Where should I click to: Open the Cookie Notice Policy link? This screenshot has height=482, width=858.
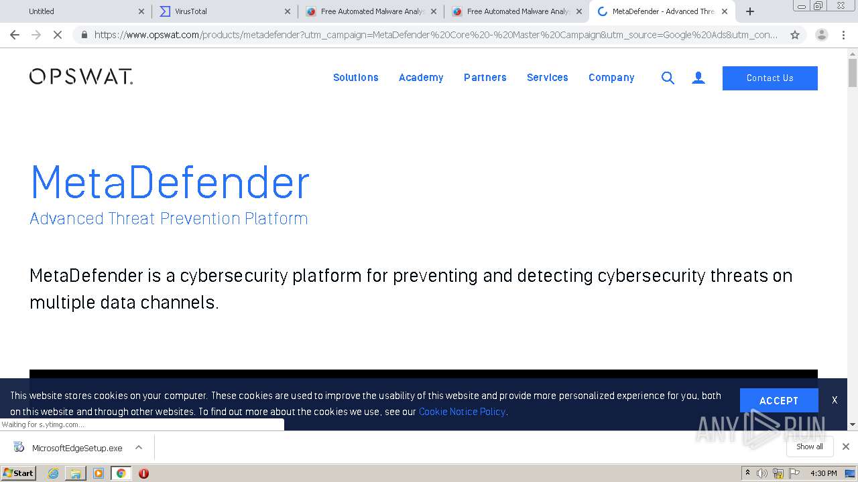coord(462,412)
